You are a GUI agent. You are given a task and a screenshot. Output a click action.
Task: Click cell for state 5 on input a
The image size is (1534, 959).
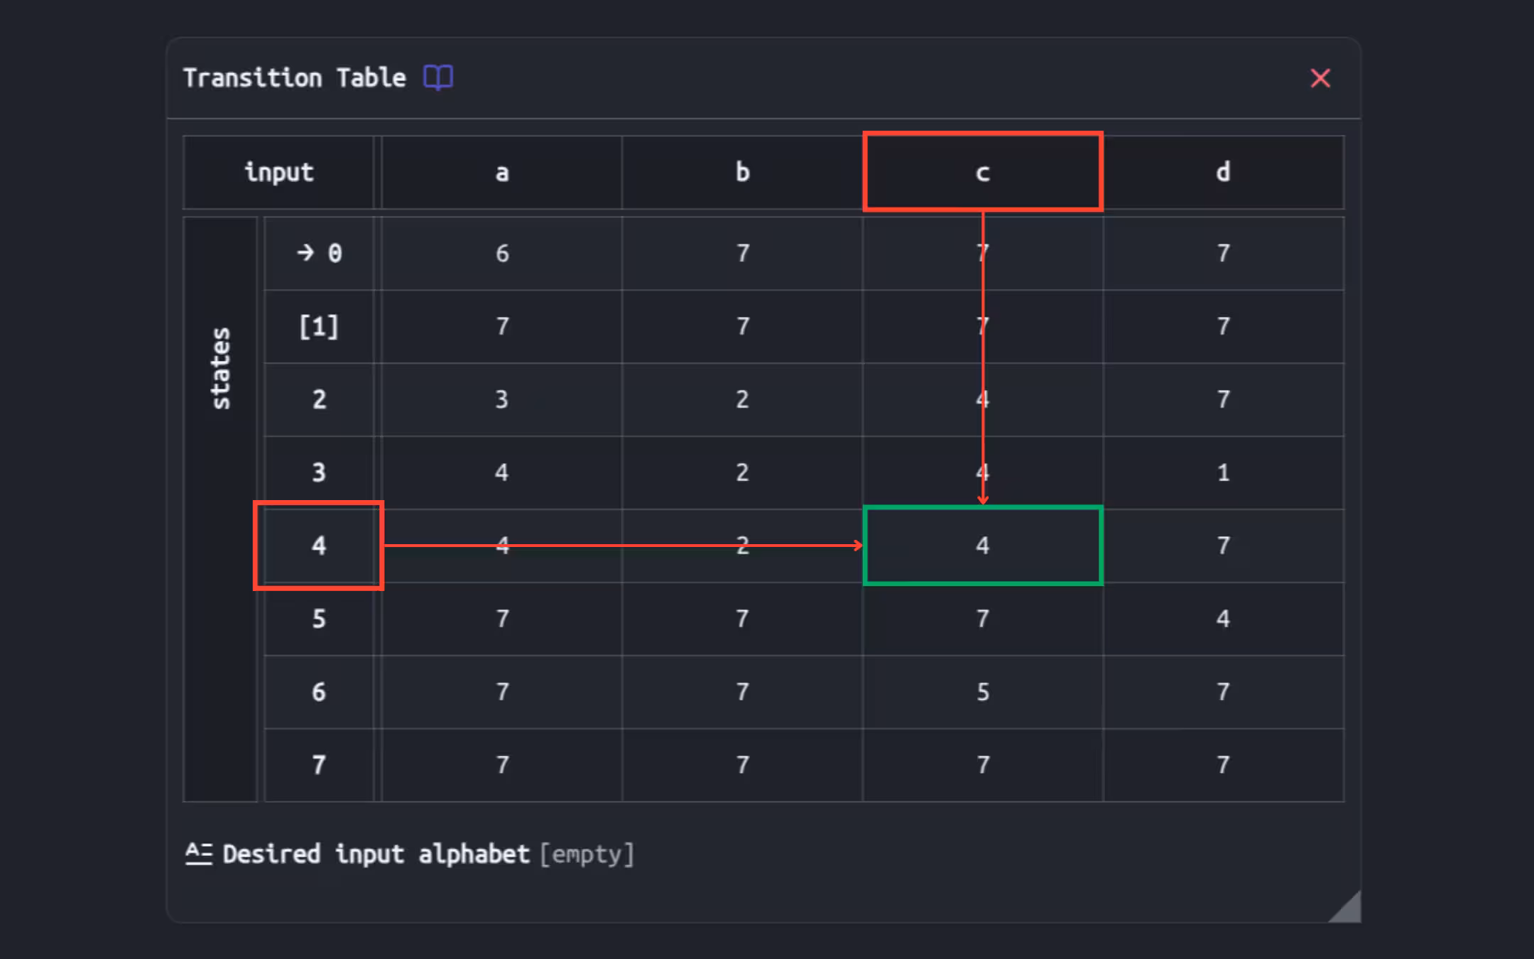(501, 619)
